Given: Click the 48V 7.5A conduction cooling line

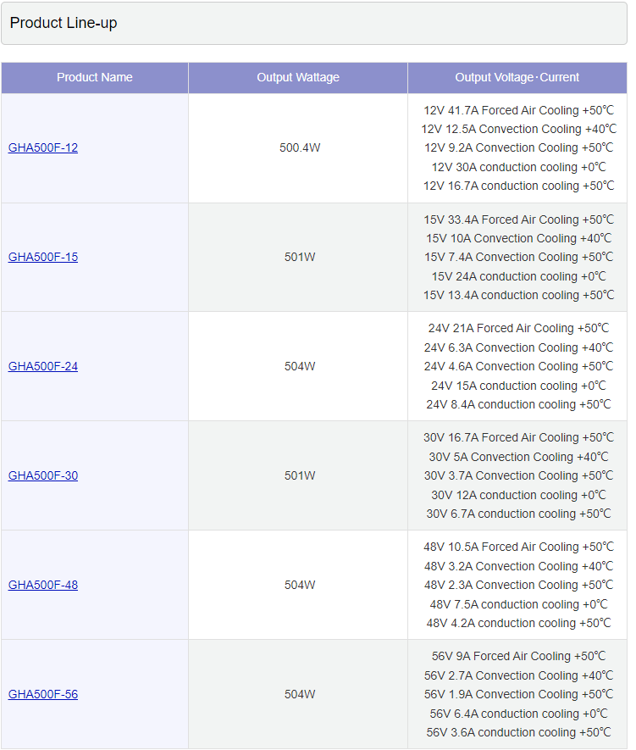Looking at the screenshot, I should pos(518,604).
